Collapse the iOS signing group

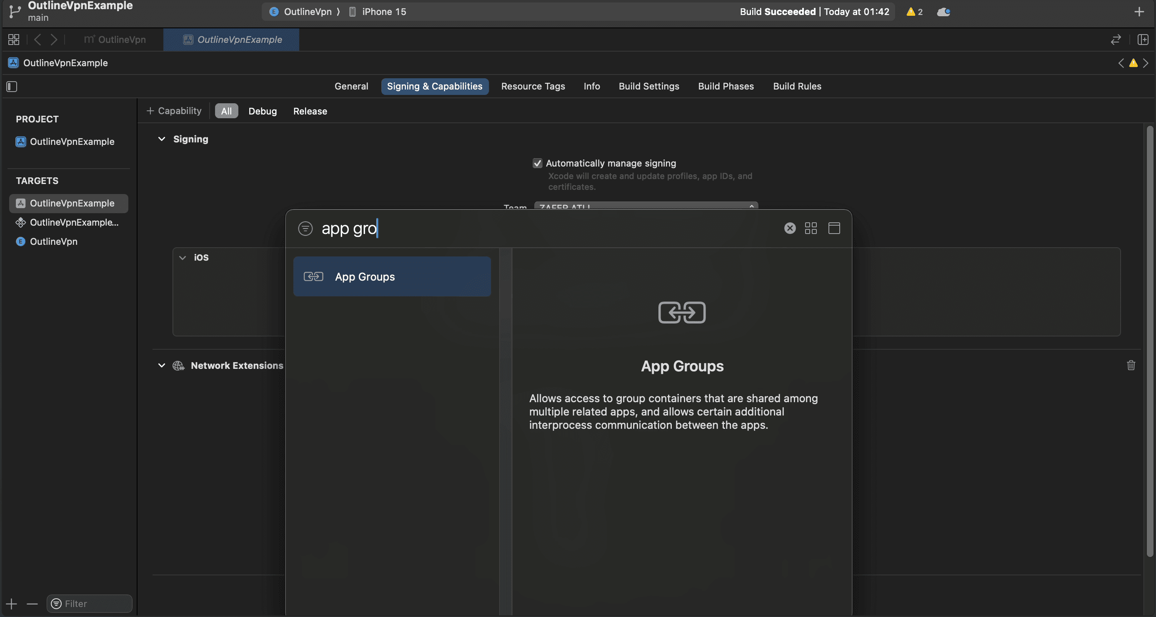click(x=182, y=257)
